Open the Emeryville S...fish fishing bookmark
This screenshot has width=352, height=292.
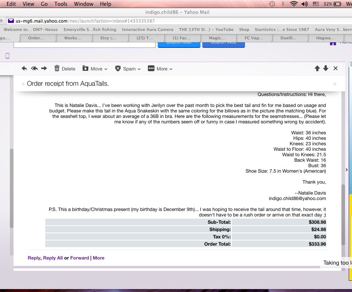[x=90, y=30]
